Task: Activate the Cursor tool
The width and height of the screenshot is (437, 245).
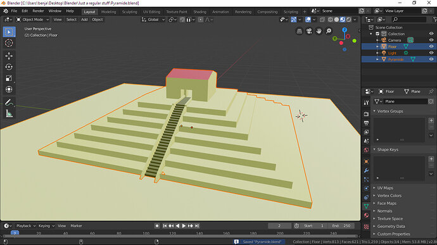Action: pyautogui.click(x=9, y=43)
